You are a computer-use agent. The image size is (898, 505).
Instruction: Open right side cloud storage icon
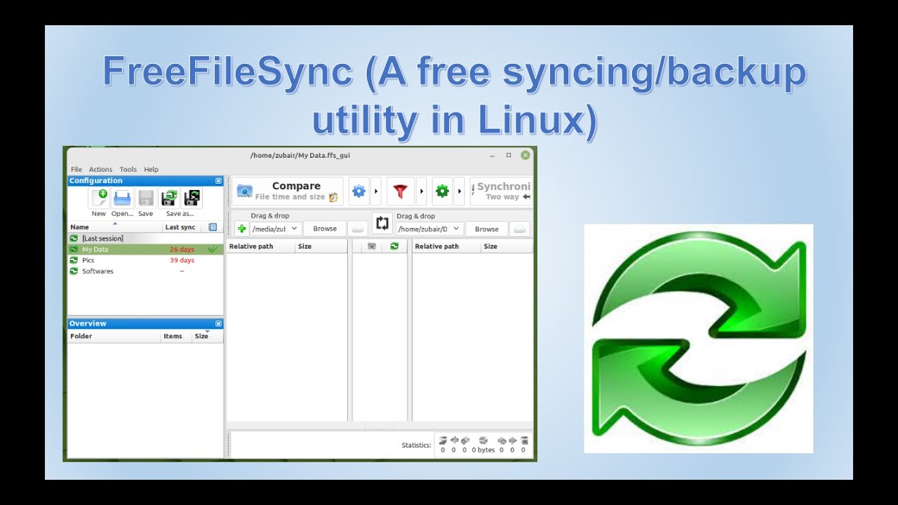click(520, 229)
